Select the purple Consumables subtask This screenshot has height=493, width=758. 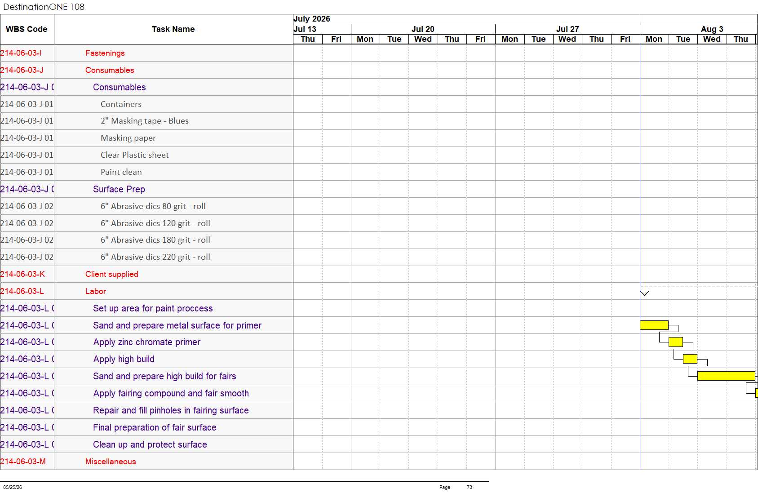(120, 87)
